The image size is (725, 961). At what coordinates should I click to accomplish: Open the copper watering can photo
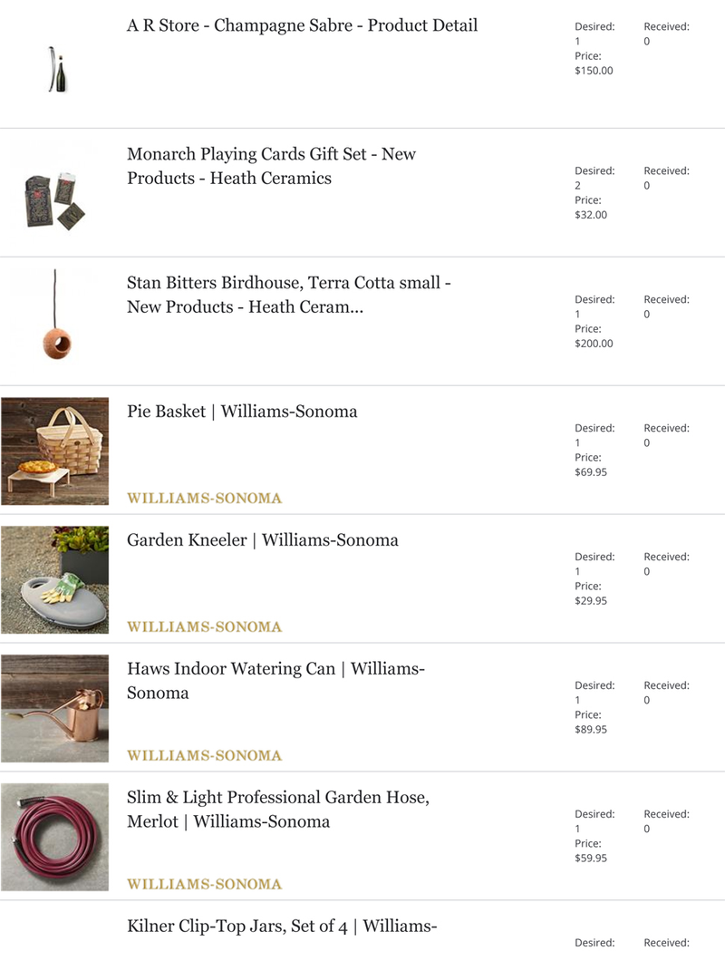55,708
